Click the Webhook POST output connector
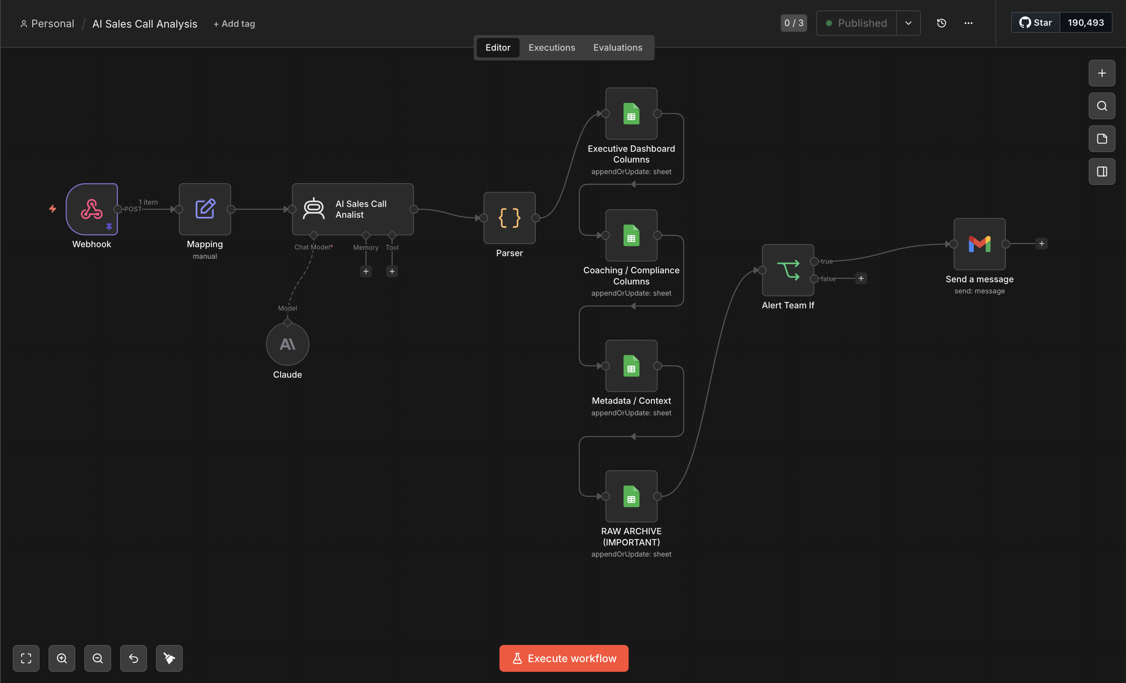This screenshot has width=1126, height=683. click(x=118, y=209)
